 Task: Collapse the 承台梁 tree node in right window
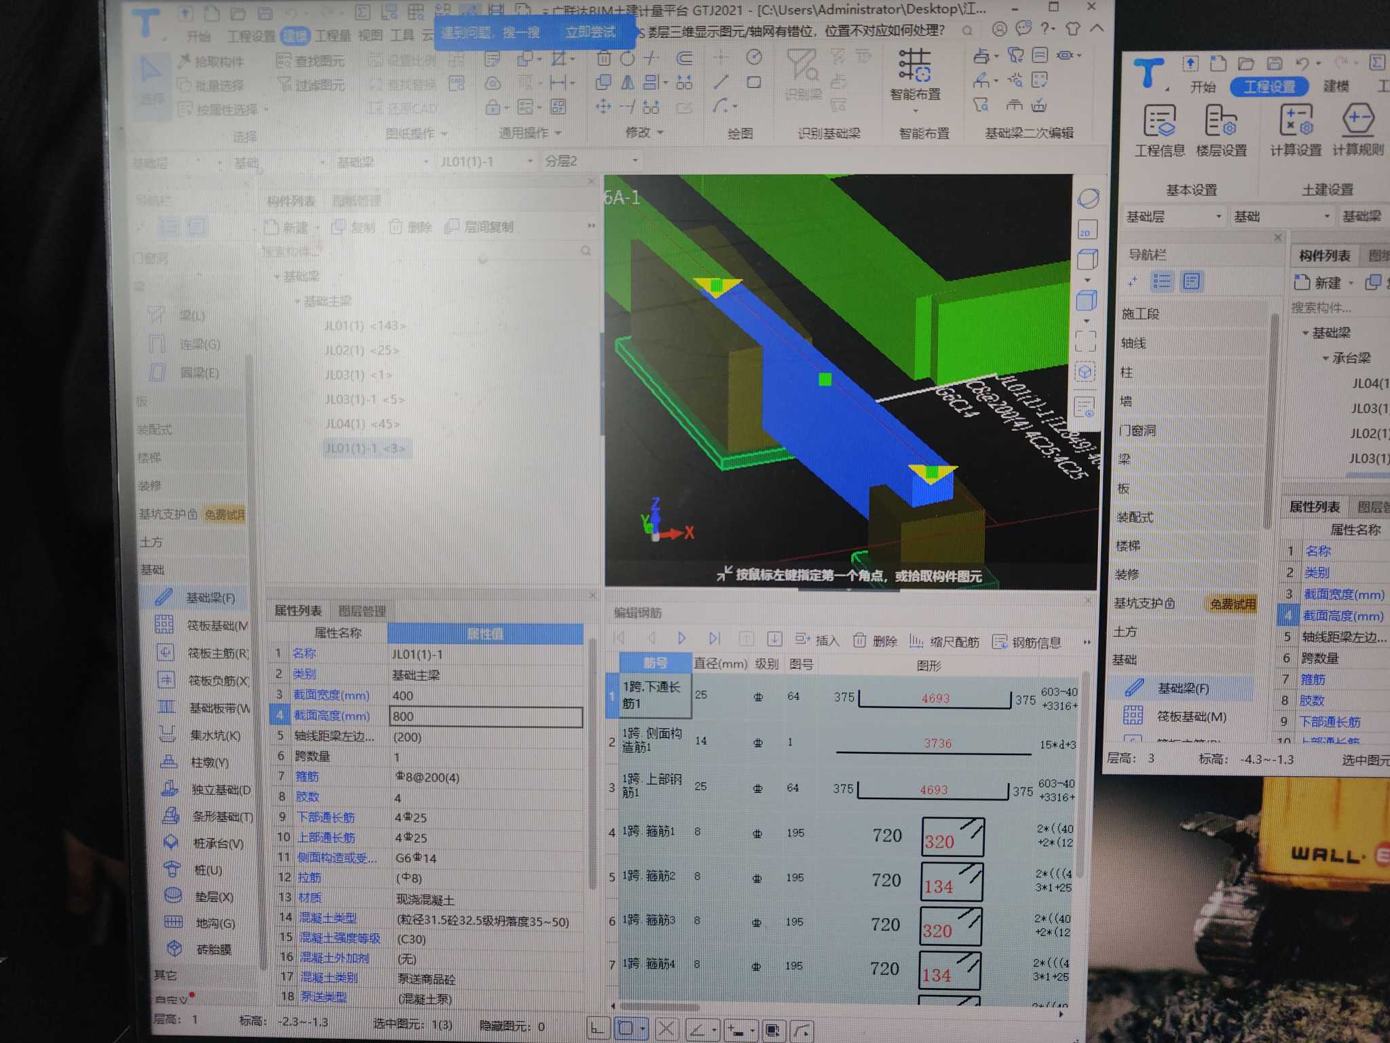[x=1325, y=358]
